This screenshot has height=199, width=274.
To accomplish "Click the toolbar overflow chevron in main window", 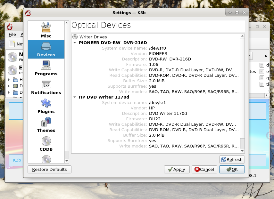I will point(266,56).
